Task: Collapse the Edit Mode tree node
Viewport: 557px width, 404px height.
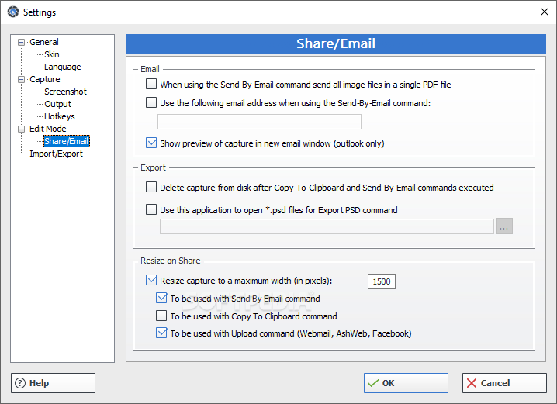Action: coord(22,129)
